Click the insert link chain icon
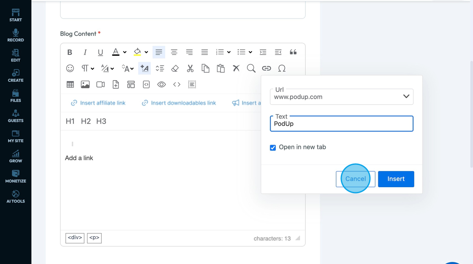This screenshot has height=264, width=473. point(266,68)
